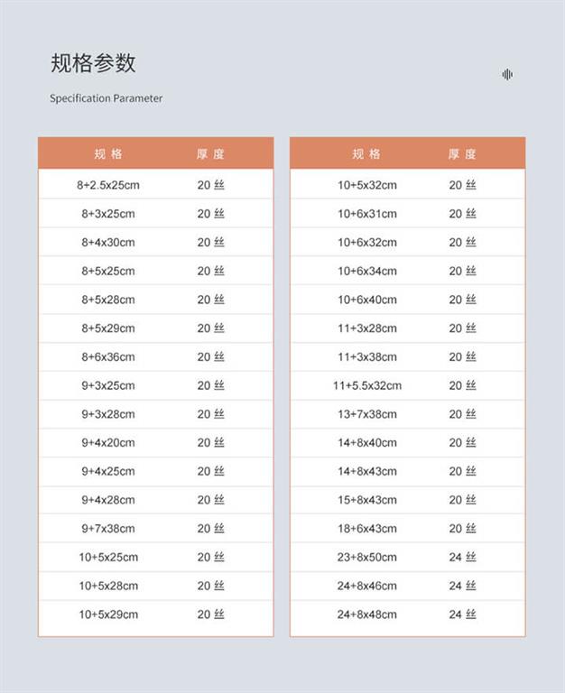565x693 pixels.
Task: Select the left table 厚度 column header
Action: tap(210, 154)
